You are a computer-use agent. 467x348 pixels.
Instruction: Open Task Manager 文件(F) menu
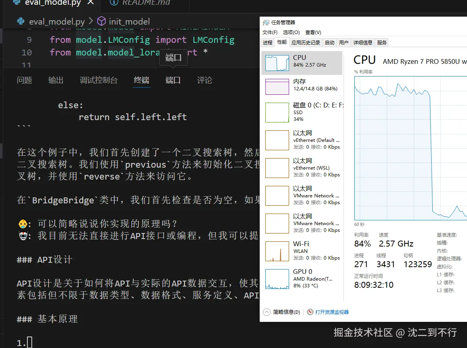pyautogui.click(x=270, y=33)
